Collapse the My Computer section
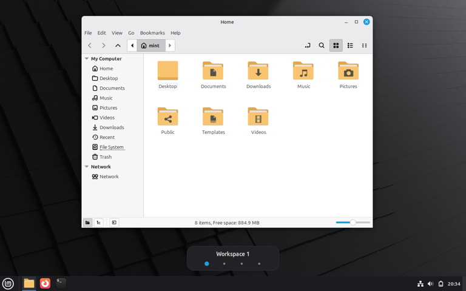The width and height of the screenshot is (466, 291). (x=87, y=59)
